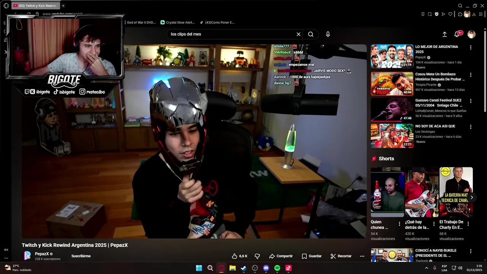This screenshot has width=487, height=274.
Task: Open Opera profile picture in toolbar
Action: pyautogui.click(x=467, y=14)
